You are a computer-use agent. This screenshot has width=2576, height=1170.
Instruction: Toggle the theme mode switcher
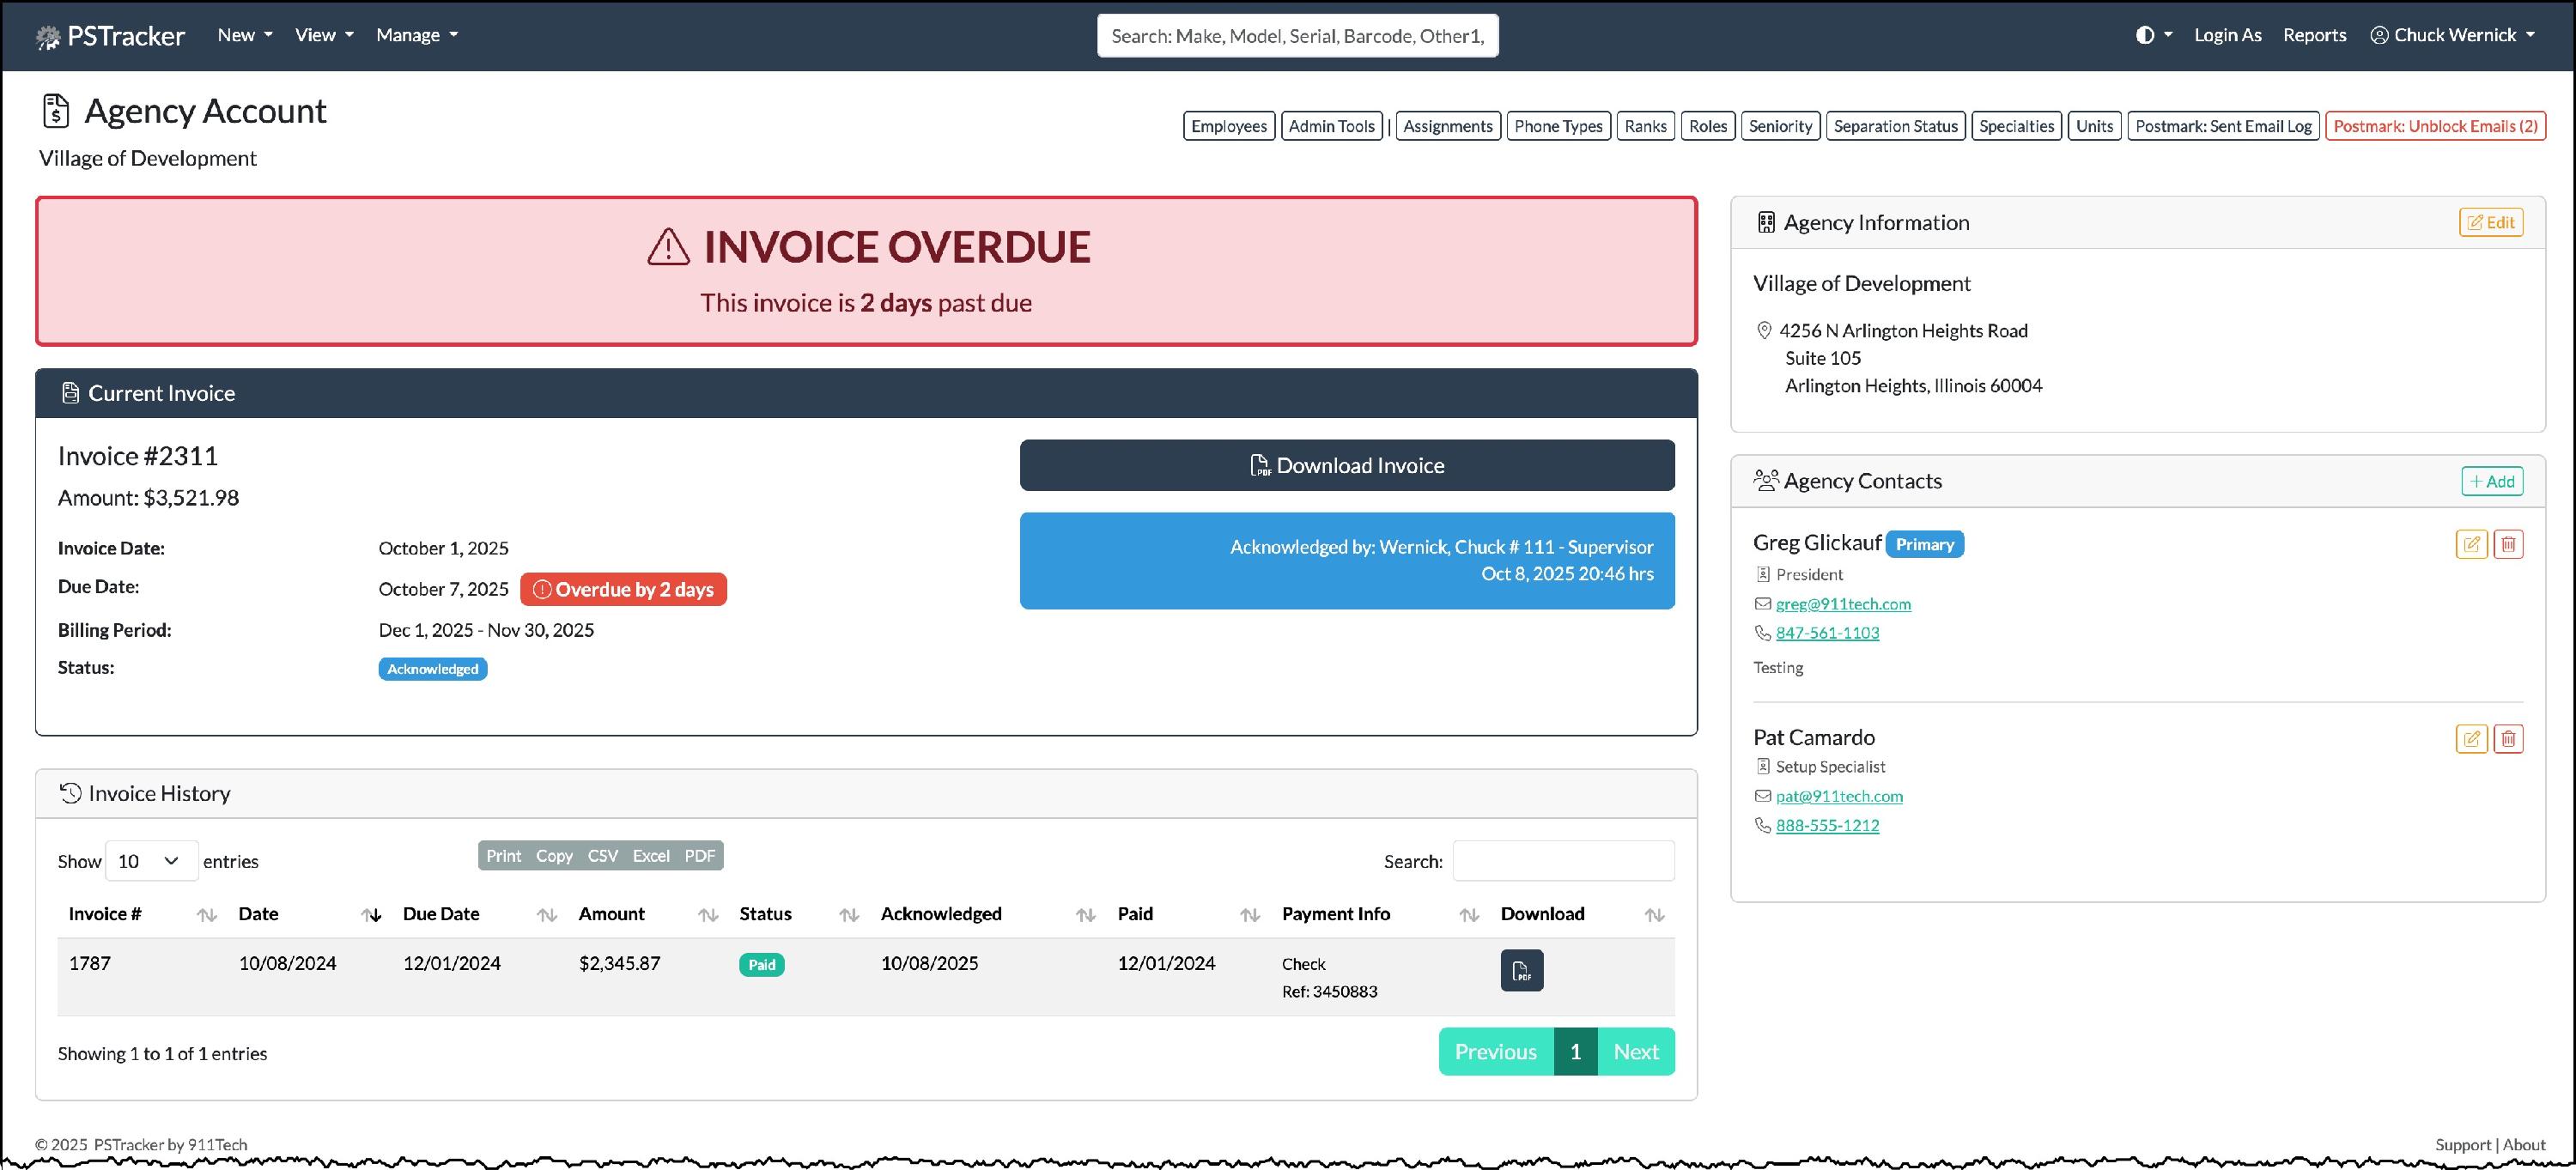2153,35
